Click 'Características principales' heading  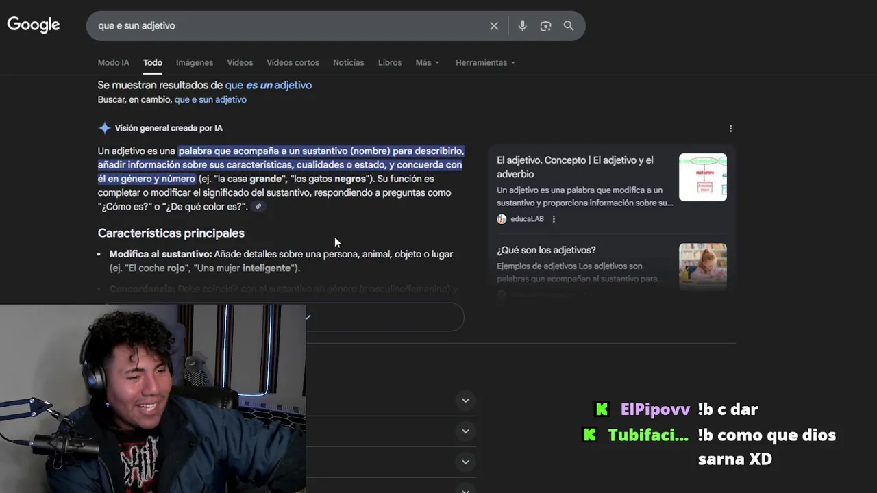point(171,233)
